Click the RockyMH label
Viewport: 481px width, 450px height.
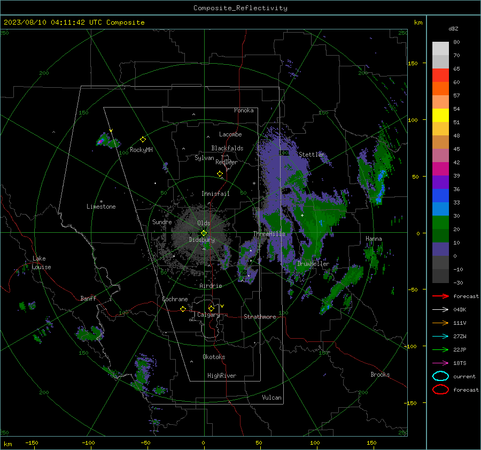coord(141,150)
